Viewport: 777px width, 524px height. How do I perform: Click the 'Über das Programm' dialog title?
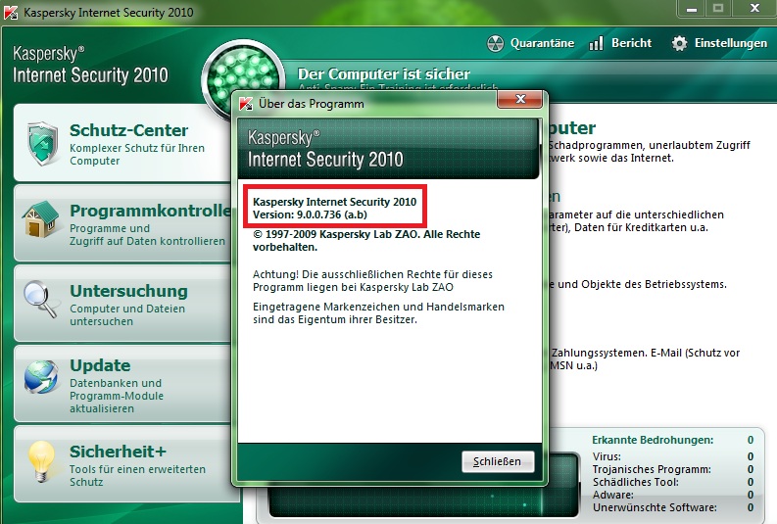(x=312, y=104)
